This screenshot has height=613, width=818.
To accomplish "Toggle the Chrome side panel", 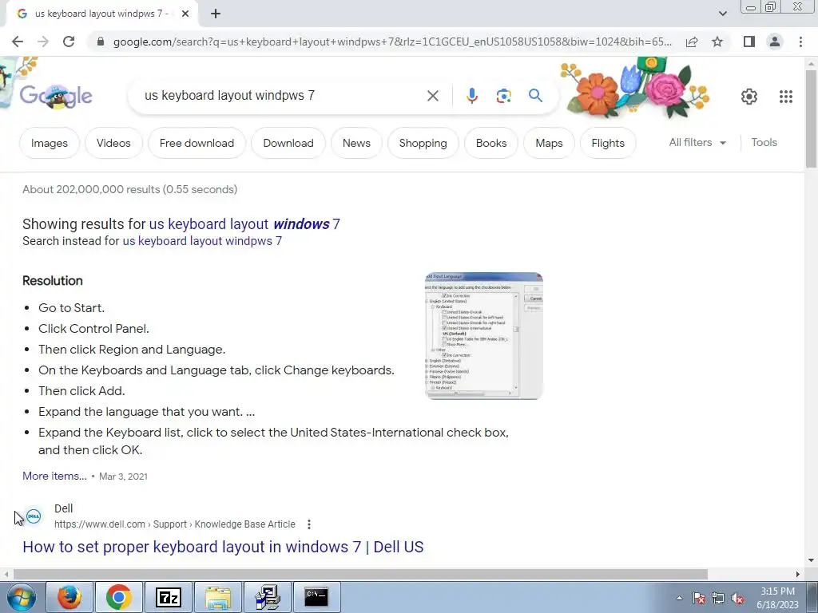I will pyautogui.click(x=749, y=42).
